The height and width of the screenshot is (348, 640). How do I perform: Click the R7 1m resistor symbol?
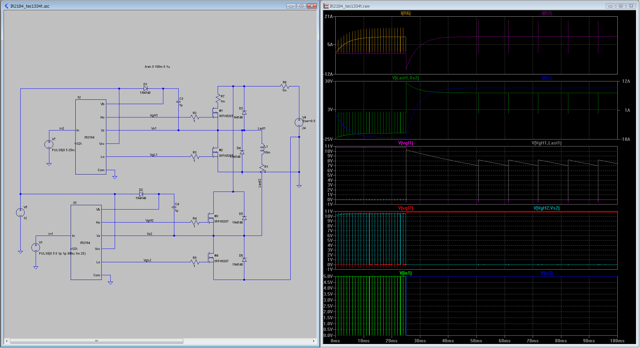click(x=218, y=99)
